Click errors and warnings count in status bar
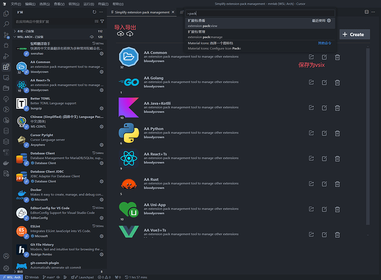Viewport: 381px width, 280px height. tap(104, 277)
